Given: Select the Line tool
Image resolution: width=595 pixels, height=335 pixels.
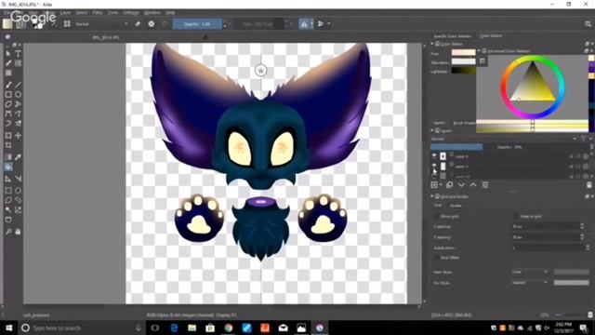Looking at the screenshot, I should pos(18,85).
